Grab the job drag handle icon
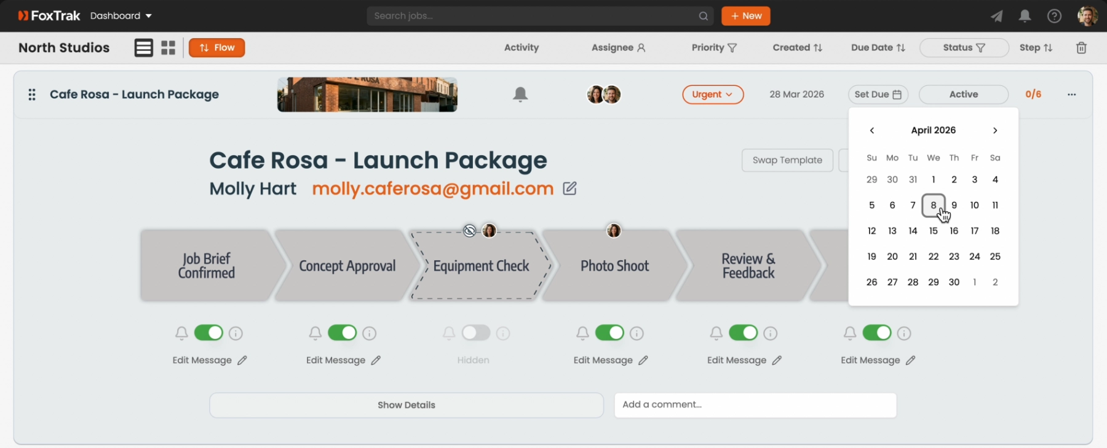Screen dimensions: 1107x448 [x=32, y=95]
